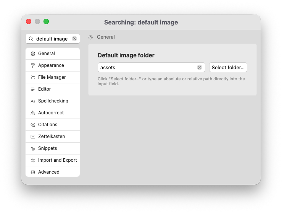Screen dimensions: 282x213
Task: Close the preferences window with red button
Action: click(29, 21)
